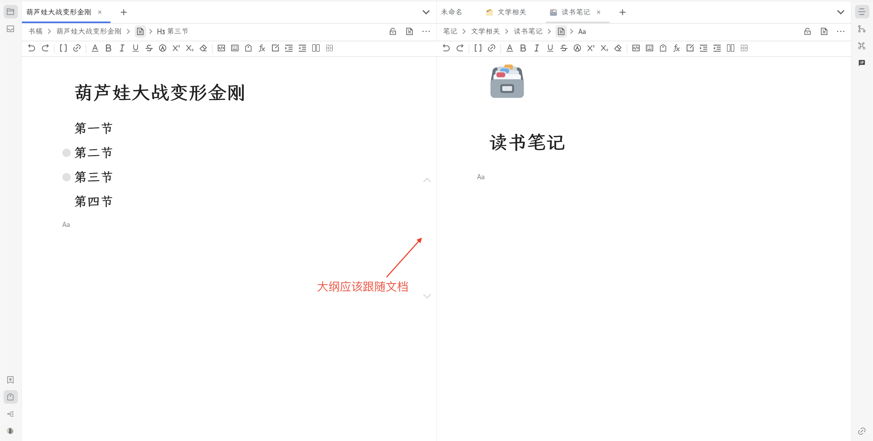Toggle bold formatting in the left editor toolbar
This screenshot has height=441, width=873.
pos(108,48)
